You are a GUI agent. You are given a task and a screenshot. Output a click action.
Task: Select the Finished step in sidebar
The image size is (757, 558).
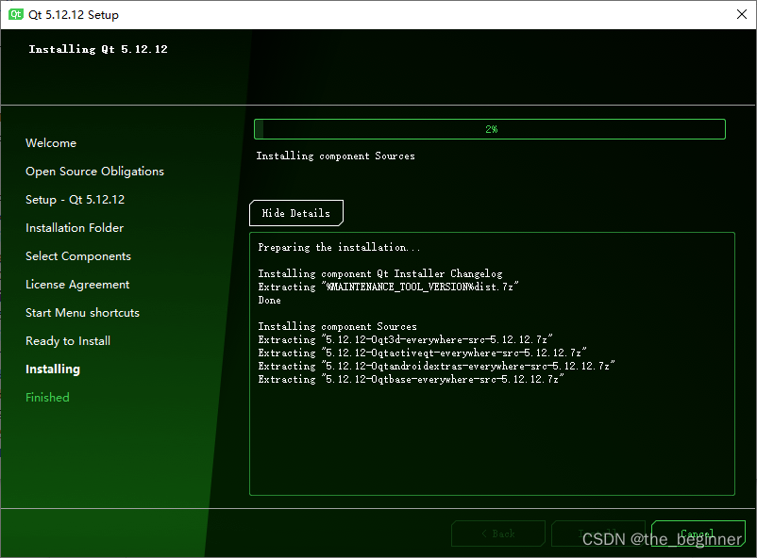[47, 398]
